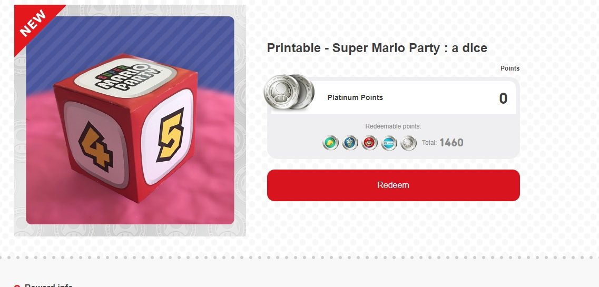Click the red Redeem button

click(x=393, y=185)
